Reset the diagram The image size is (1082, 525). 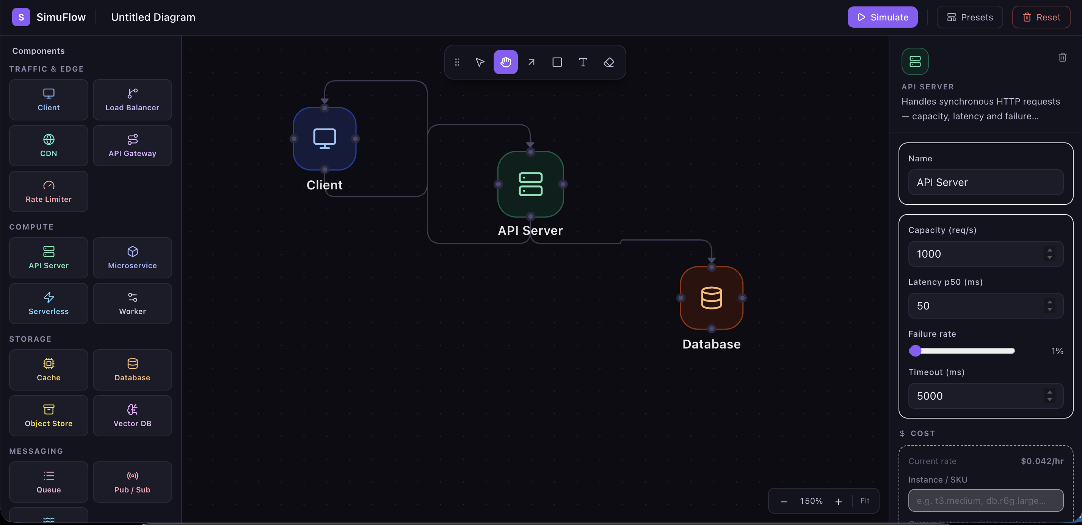[1041, 17]
